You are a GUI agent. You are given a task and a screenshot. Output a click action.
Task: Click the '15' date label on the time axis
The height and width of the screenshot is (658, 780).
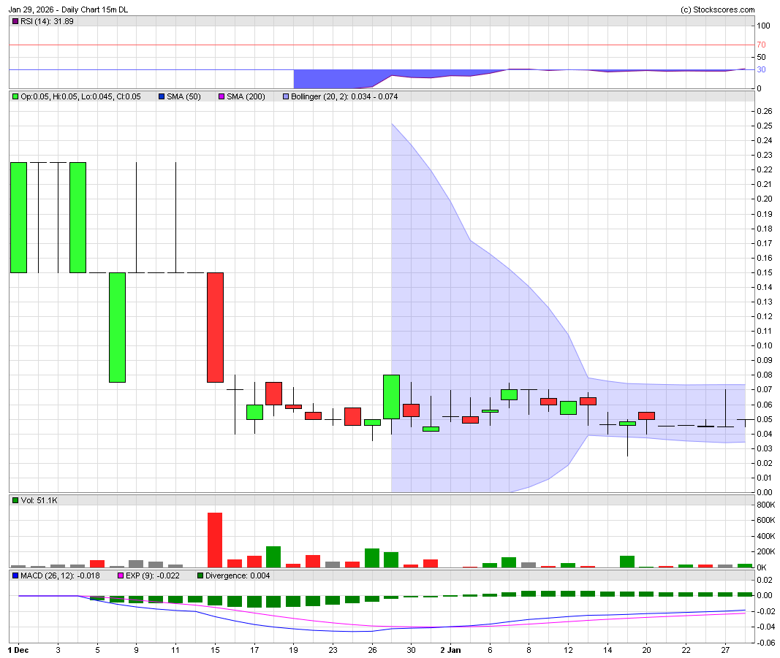pos(215,649)
